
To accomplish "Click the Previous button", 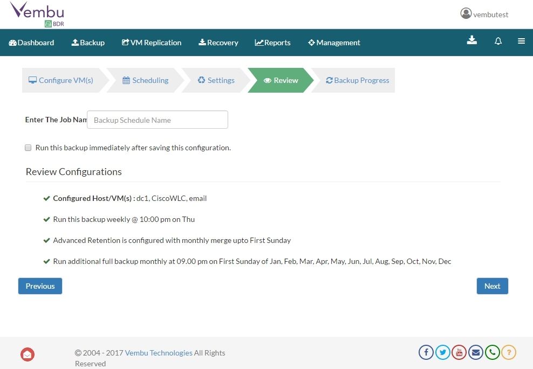I will click(40, 286).
